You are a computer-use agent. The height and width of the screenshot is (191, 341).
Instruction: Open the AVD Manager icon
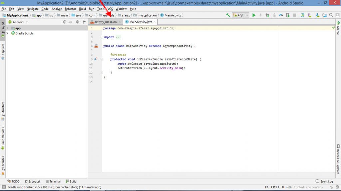[x=309, y=15]
